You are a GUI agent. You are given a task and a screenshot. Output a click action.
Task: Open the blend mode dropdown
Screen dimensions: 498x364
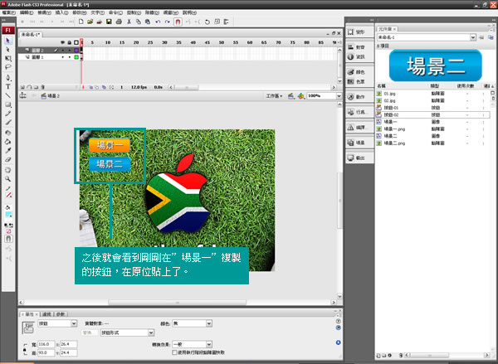click(x=193, y=344)
